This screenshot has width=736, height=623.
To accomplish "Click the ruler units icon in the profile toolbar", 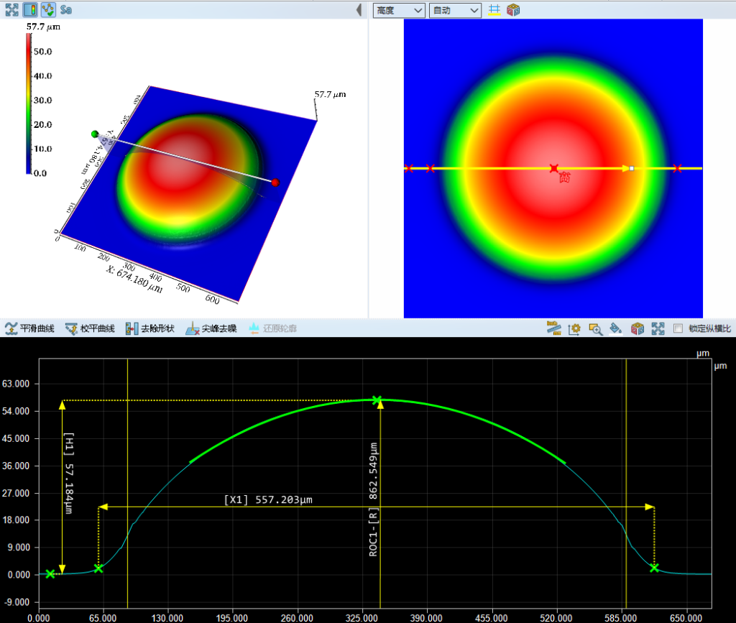I will 553,328.
